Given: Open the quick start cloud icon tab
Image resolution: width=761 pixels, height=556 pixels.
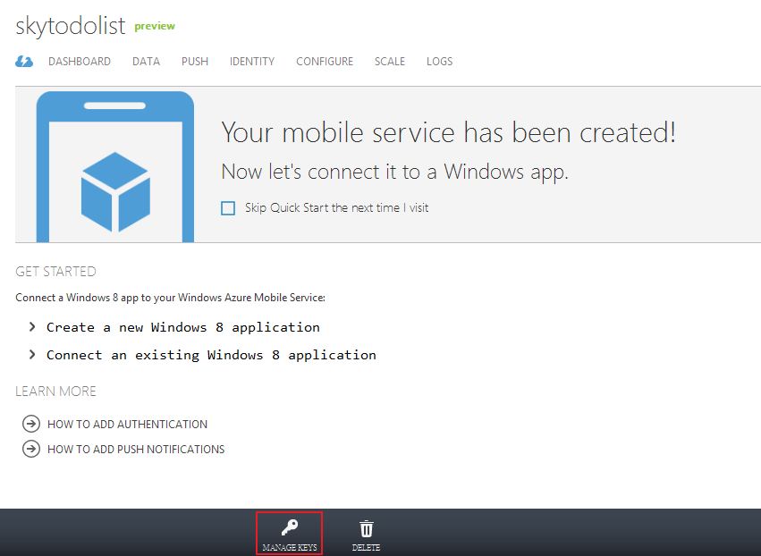Looking at the screenshot, I should (x=24, y=62).
